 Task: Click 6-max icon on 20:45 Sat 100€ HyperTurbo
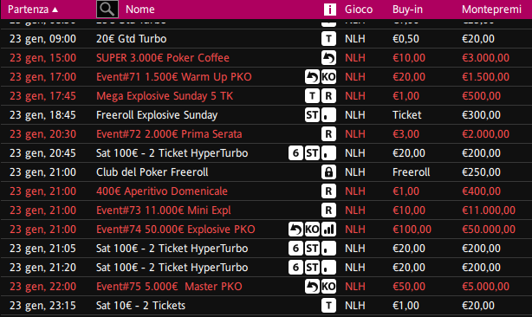click(295, 153)
